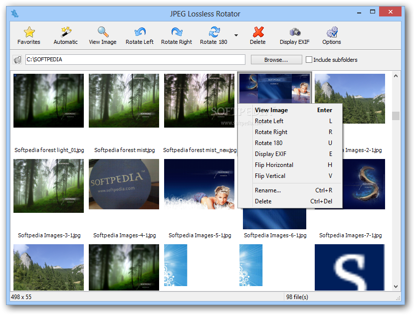
Task: Rotate the selected image right via toolbar
Action: tap(177, 32)
